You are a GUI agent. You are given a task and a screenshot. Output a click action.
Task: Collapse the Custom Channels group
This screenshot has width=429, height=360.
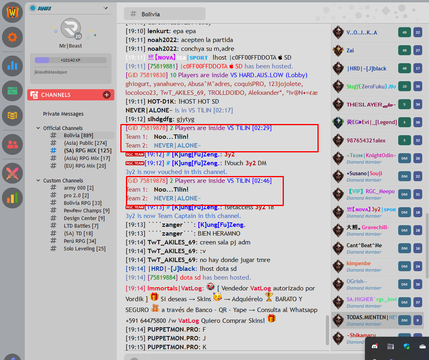tap(38, 180)
